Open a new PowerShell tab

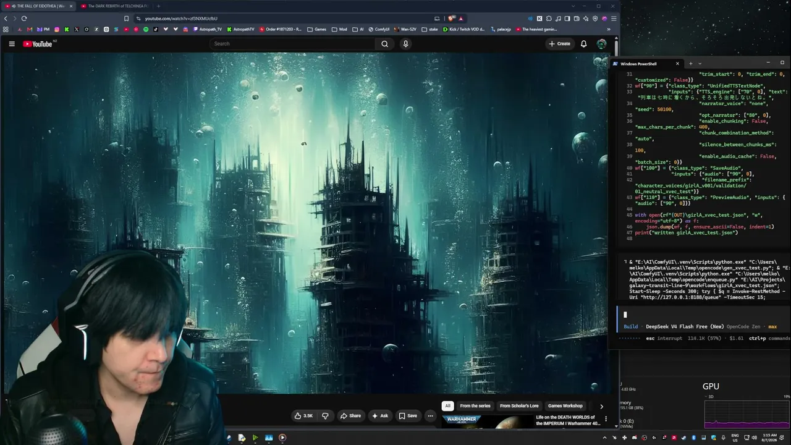pos(690,63)
